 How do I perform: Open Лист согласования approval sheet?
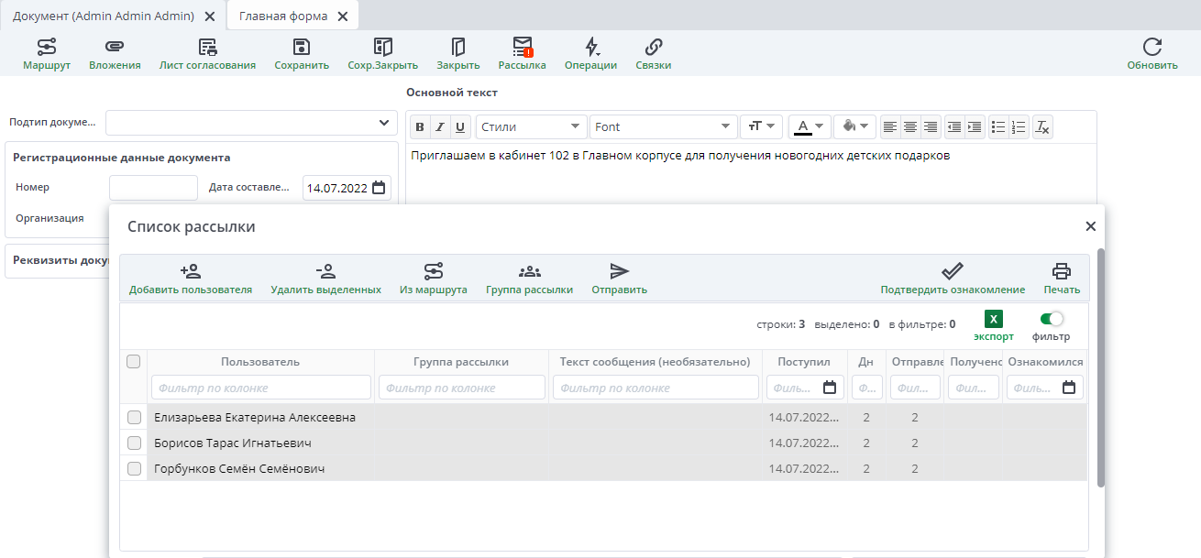click(207, 54)
